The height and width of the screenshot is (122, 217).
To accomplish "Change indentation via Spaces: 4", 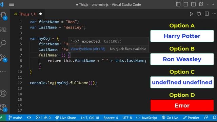I will 111,118.
